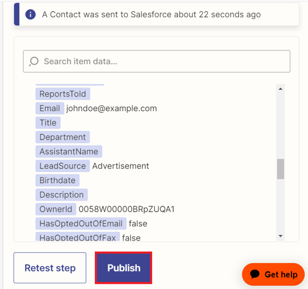Select the Title field tag
This screenshot has width=308, height=289.
[x=48, y=123]
